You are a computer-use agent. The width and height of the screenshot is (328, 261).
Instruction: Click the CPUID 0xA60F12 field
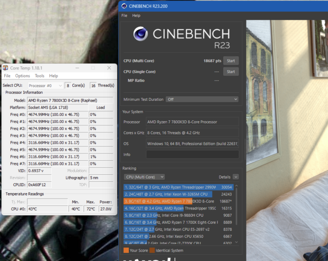pos(40,185)
